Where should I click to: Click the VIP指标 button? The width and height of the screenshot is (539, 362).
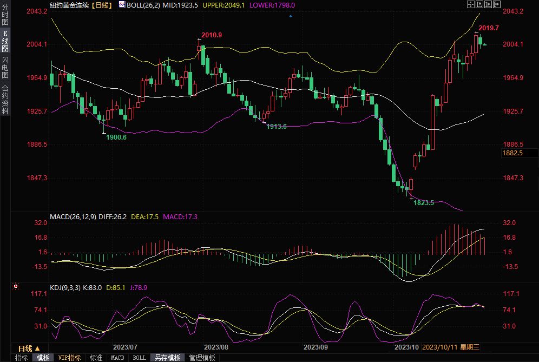69,358
